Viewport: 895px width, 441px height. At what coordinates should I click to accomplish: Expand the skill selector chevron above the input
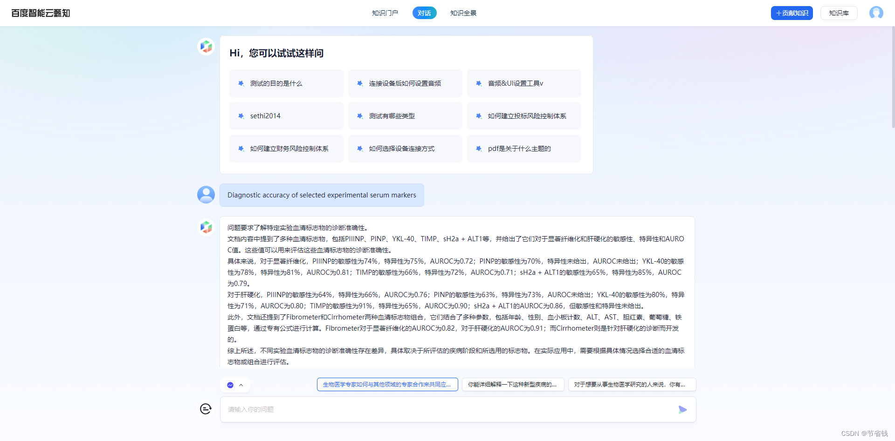click(241, 385)
